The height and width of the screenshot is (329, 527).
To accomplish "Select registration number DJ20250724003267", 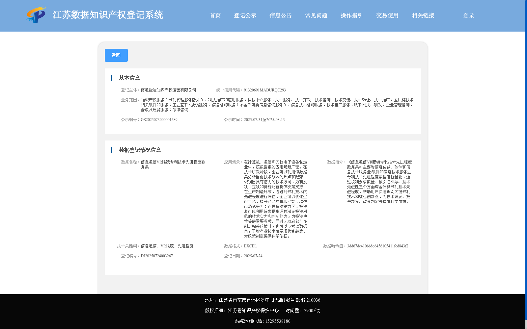I will click(157, 256).
